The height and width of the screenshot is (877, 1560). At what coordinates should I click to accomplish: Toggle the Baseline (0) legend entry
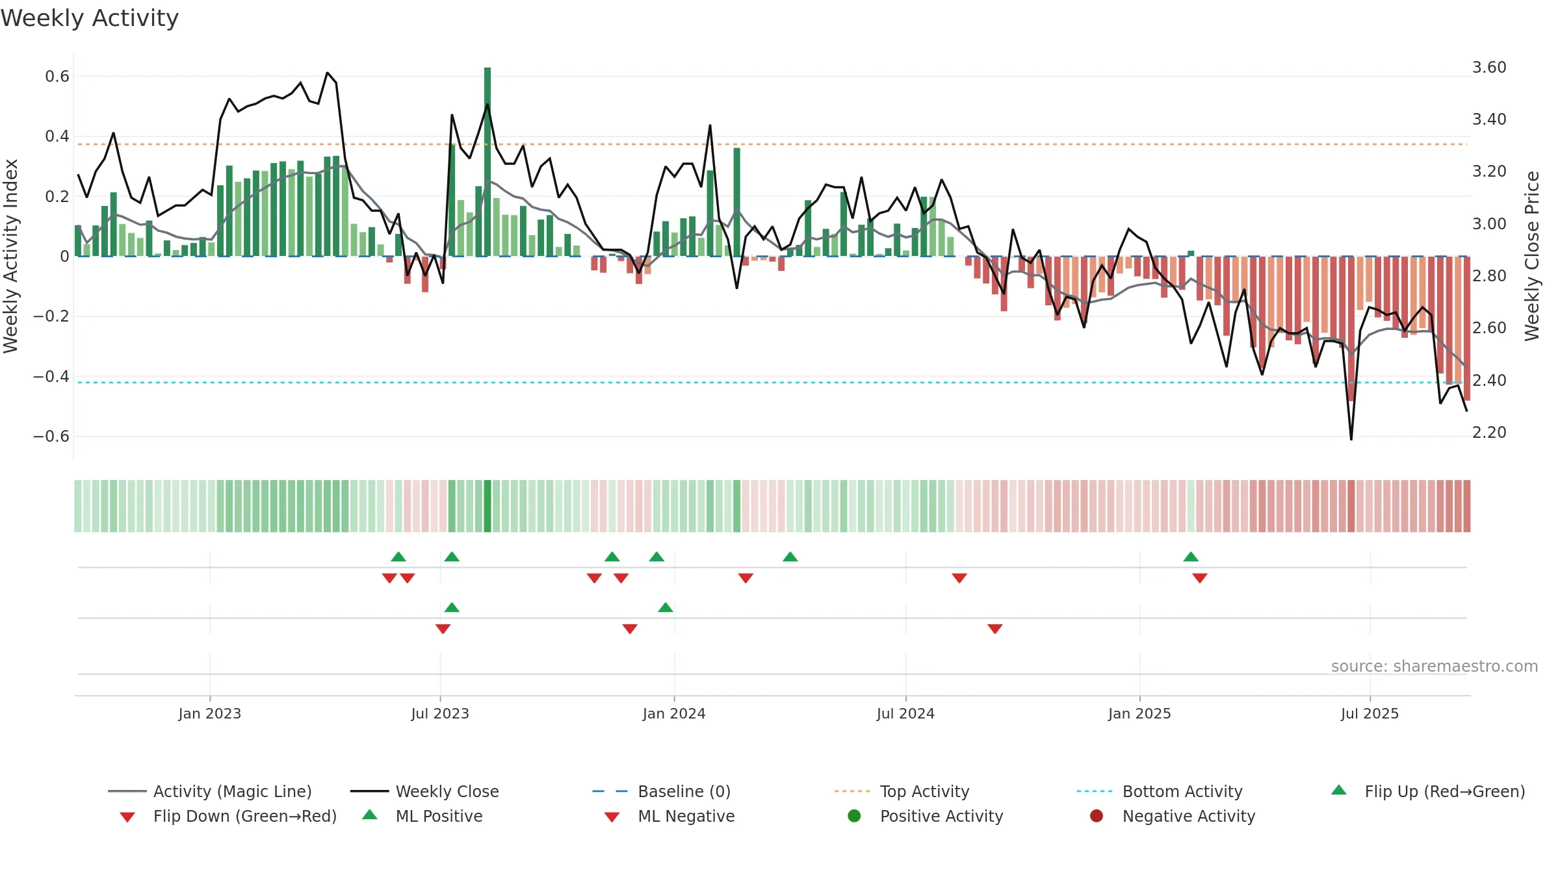(x=662, y=791)
